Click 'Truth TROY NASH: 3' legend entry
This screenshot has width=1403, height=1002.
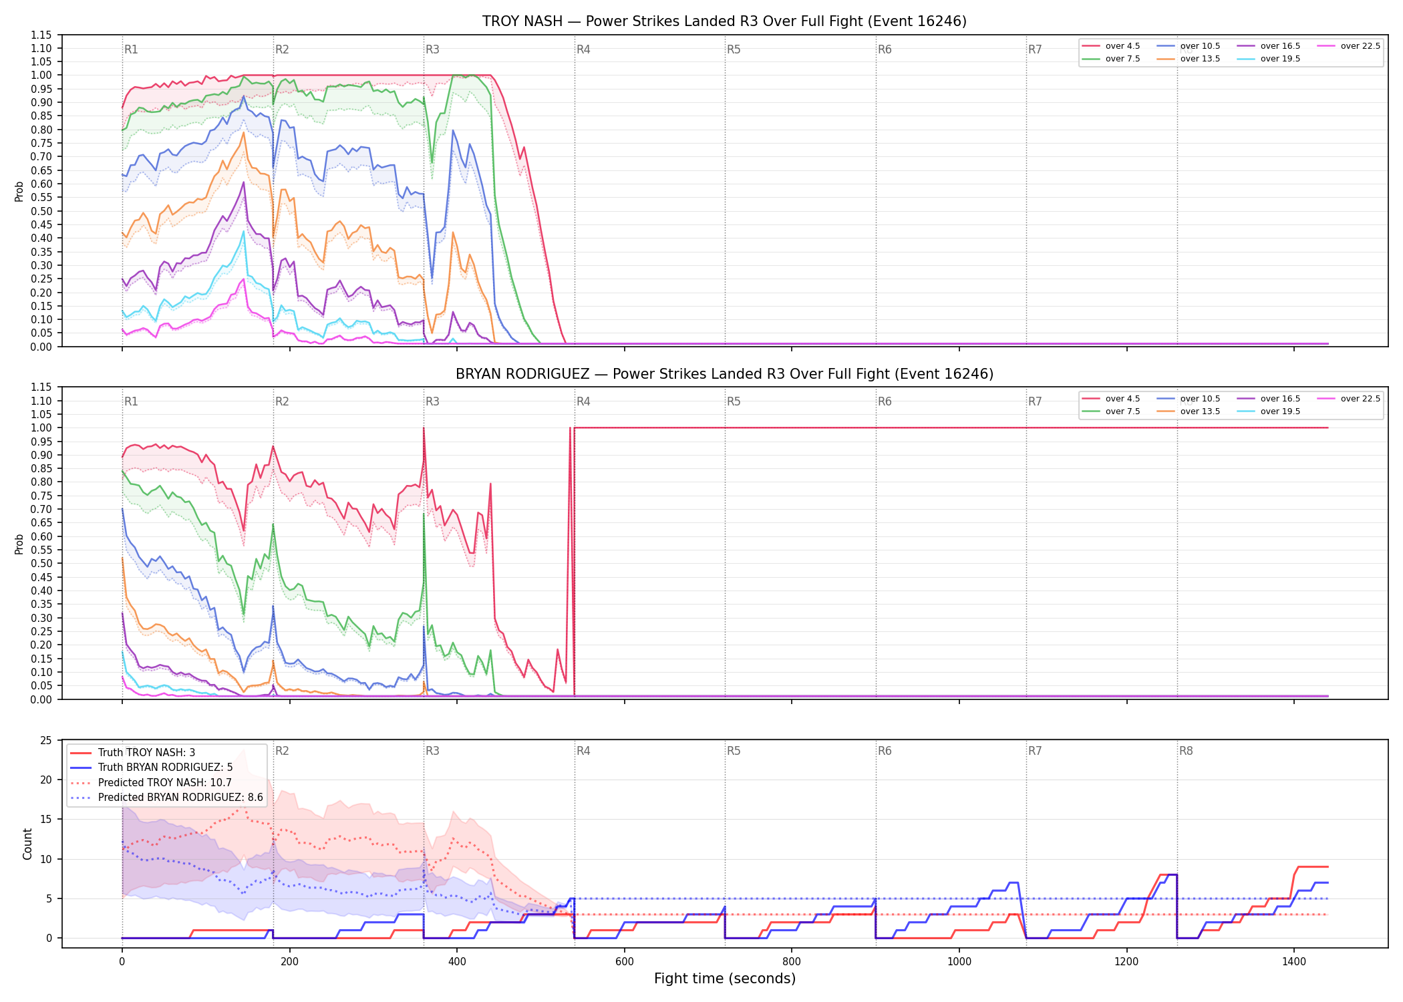tap(133, 753)
